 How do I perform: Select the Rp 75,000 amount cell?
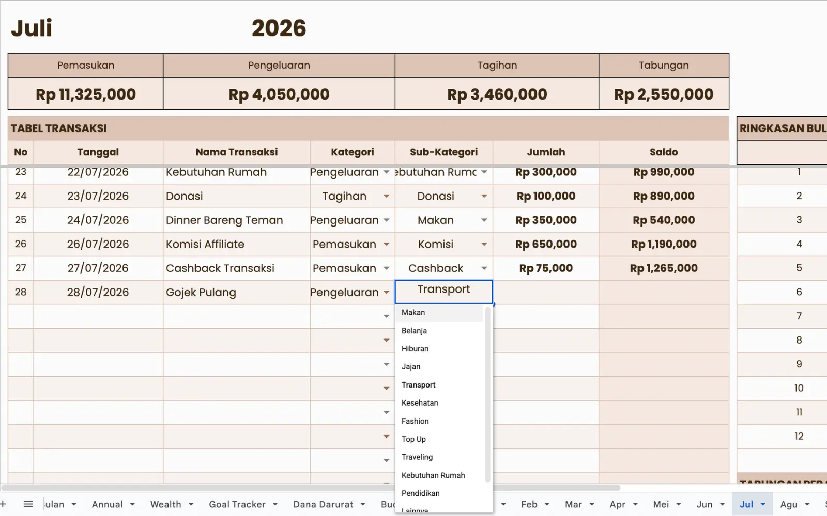pos(546,268)
